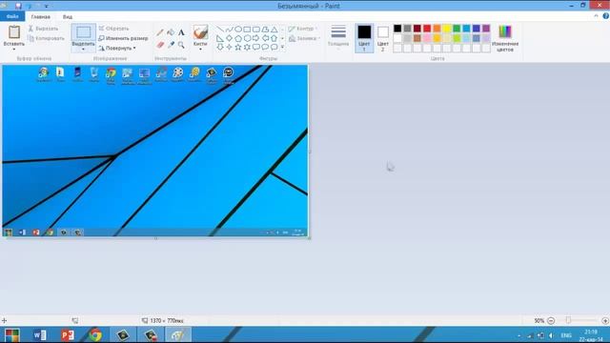Click the zoom out minus button
610x343 pixels.
(x=551, y=320)
